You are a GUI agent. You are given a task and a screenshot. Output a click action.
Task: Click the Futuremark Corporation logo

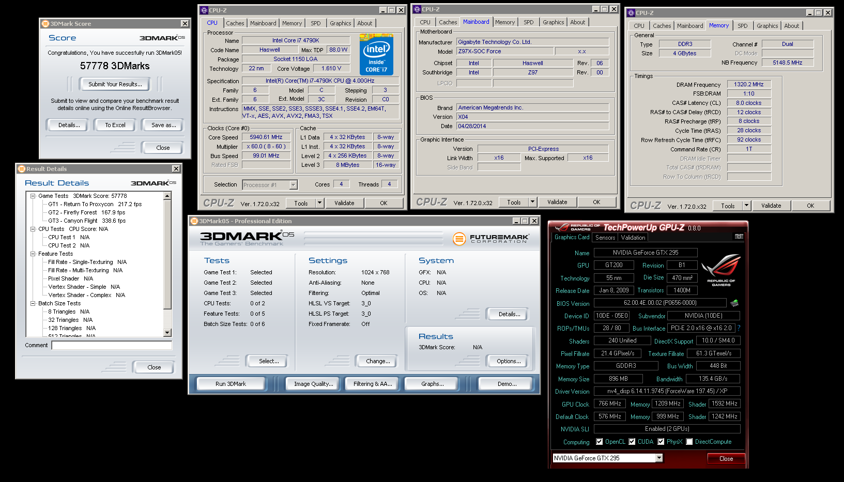tap(491, 238)
